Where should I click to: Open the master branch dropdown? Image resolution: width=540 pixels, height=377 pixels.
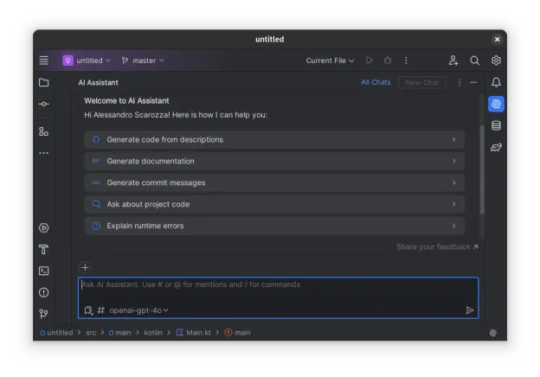(x=143, y=61)
